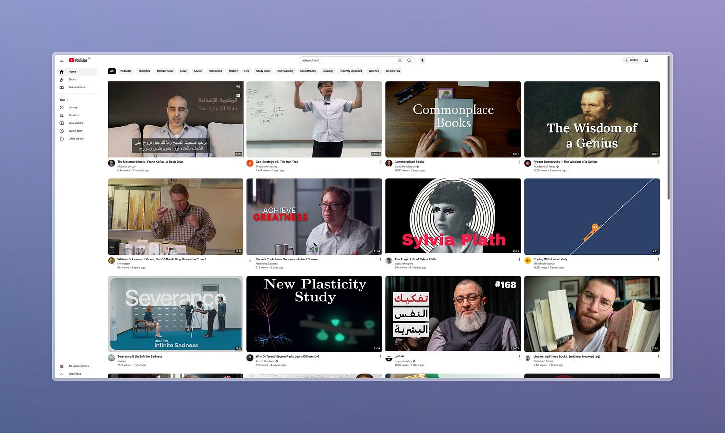Select the 'Novel' filter chip

(184, 71)
